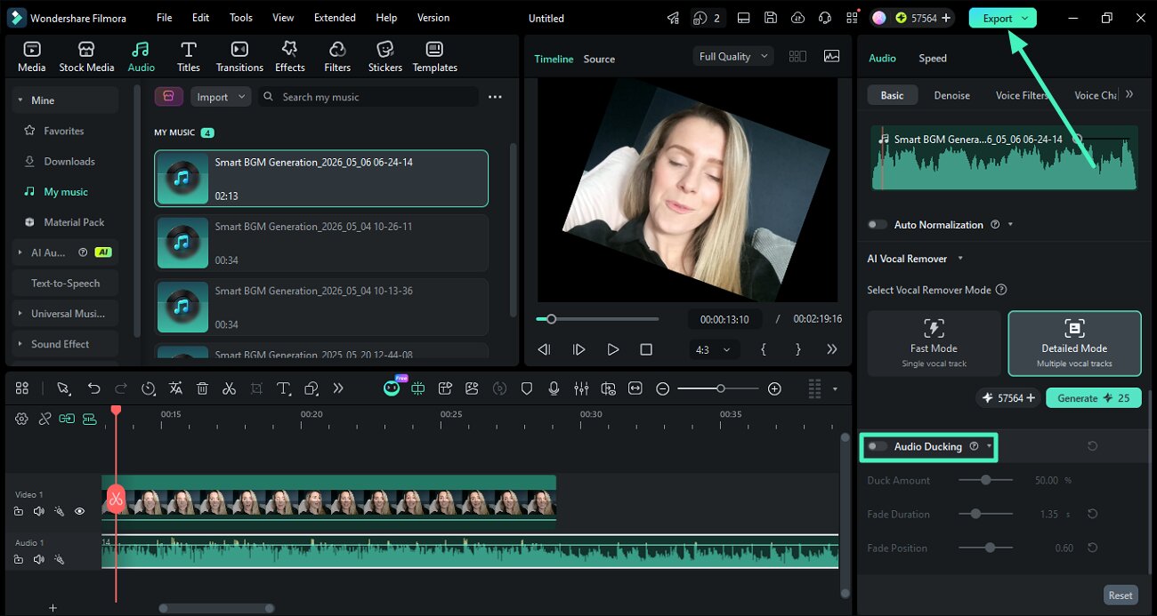
Task: Mute the Video 1 track
Action: pyautogui.click(x=38, y=511)
